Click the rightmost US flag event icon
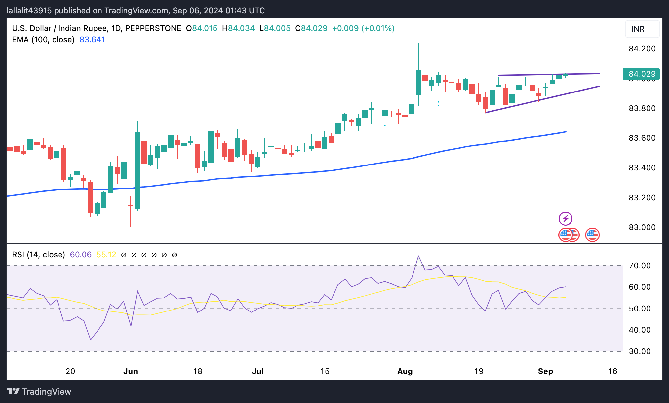 pos(592,235)
